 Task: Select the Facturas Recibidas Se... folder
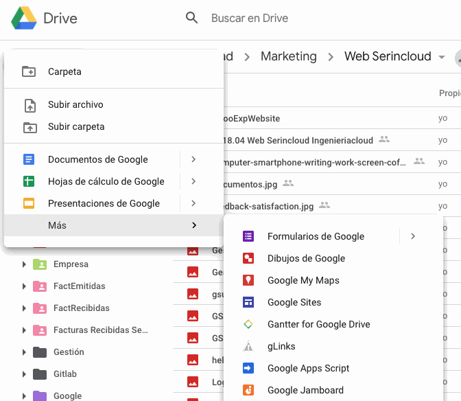coord(101,330)
